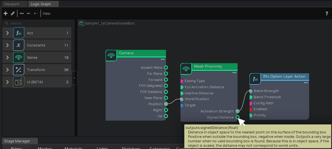This screenshot has width=332, height=149.
Task: Click the Config Path input port
Action: [251, 103]
